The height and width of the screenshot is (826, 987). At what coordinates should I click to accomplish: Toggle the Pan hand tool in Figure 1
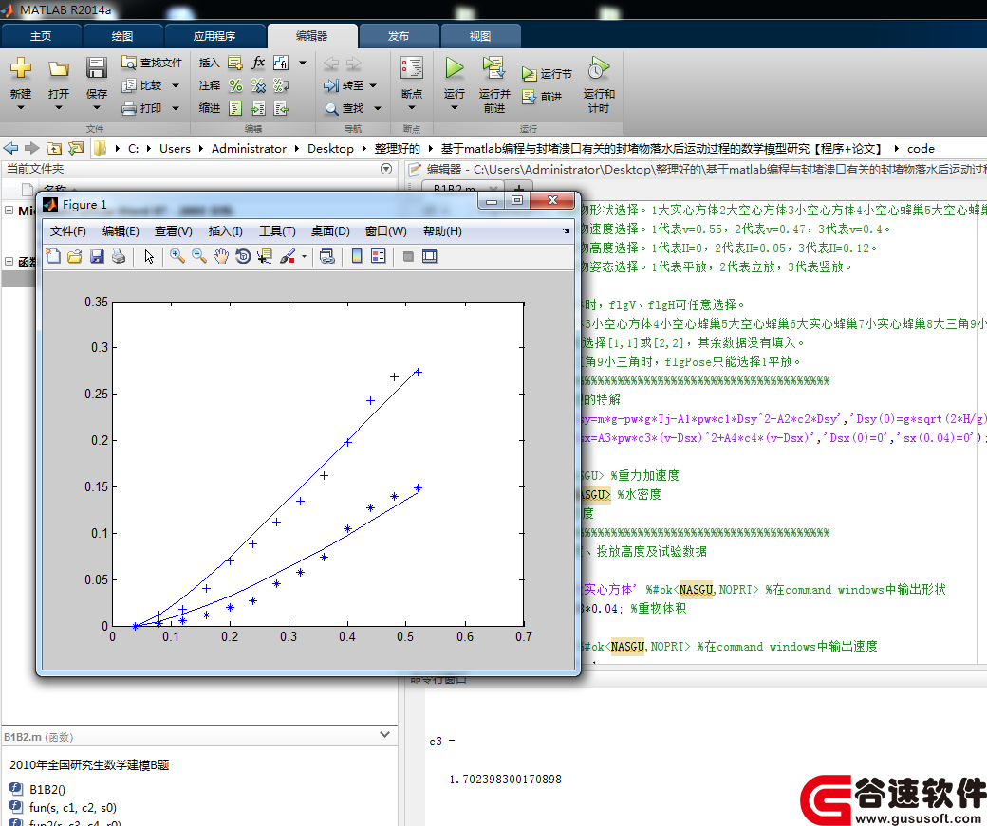221,256
